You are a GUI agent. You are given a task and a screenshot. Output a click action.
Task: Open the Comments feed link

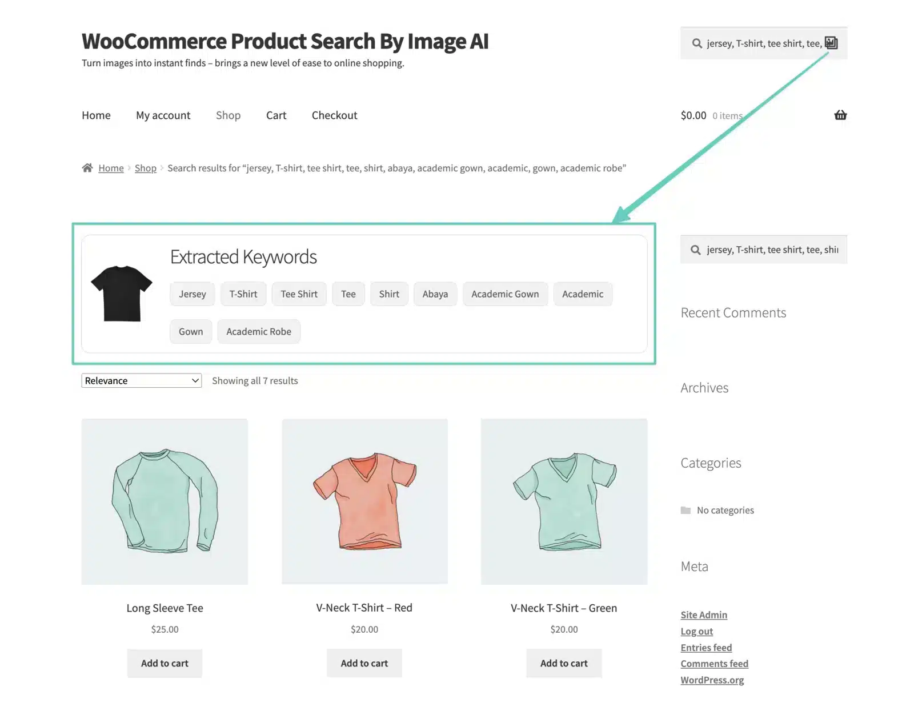point(715,664)
